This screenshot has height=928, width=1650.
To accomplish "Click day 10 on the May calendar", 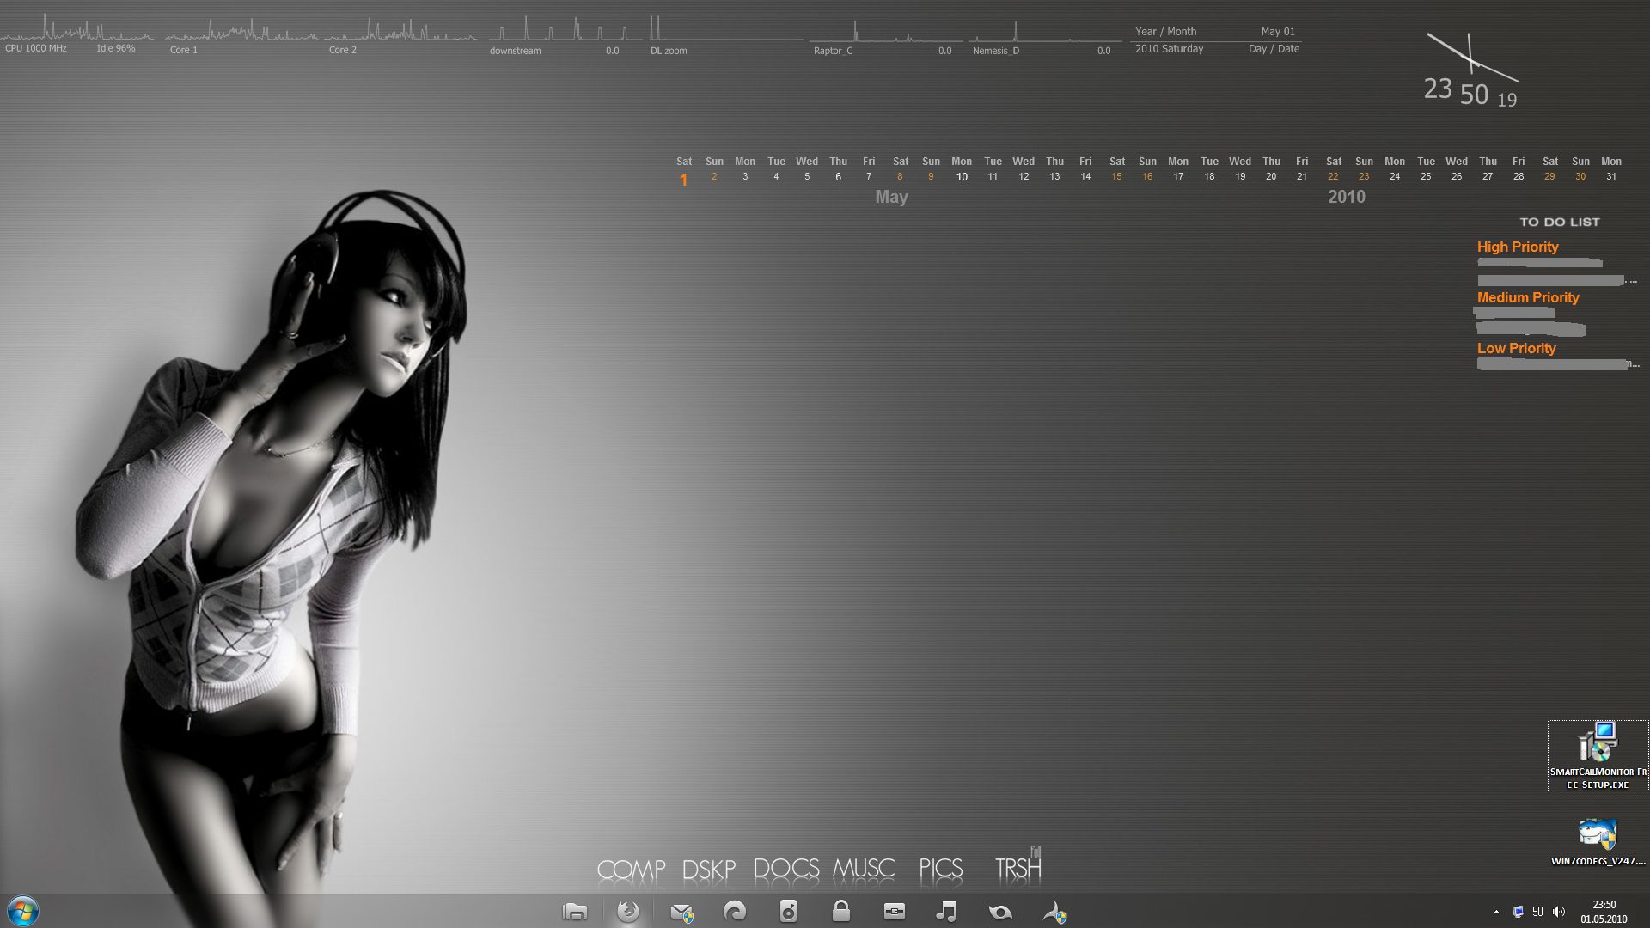I will coord(962,177).
